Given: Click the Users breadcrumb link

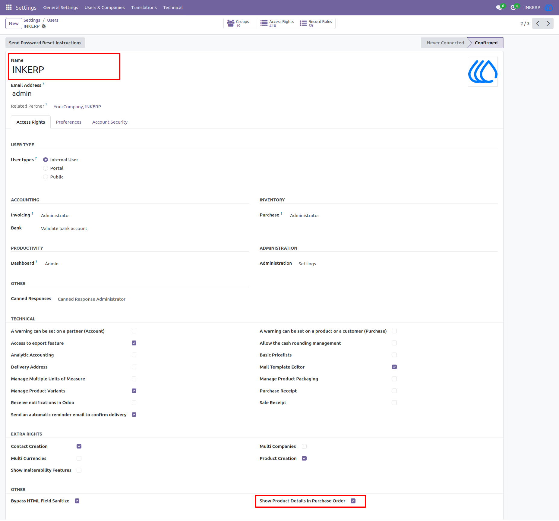Looking at the screenshot, I should tap(53, 20).
